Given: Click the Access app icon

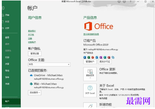Looking at the screenshot, I should point(109,57).
